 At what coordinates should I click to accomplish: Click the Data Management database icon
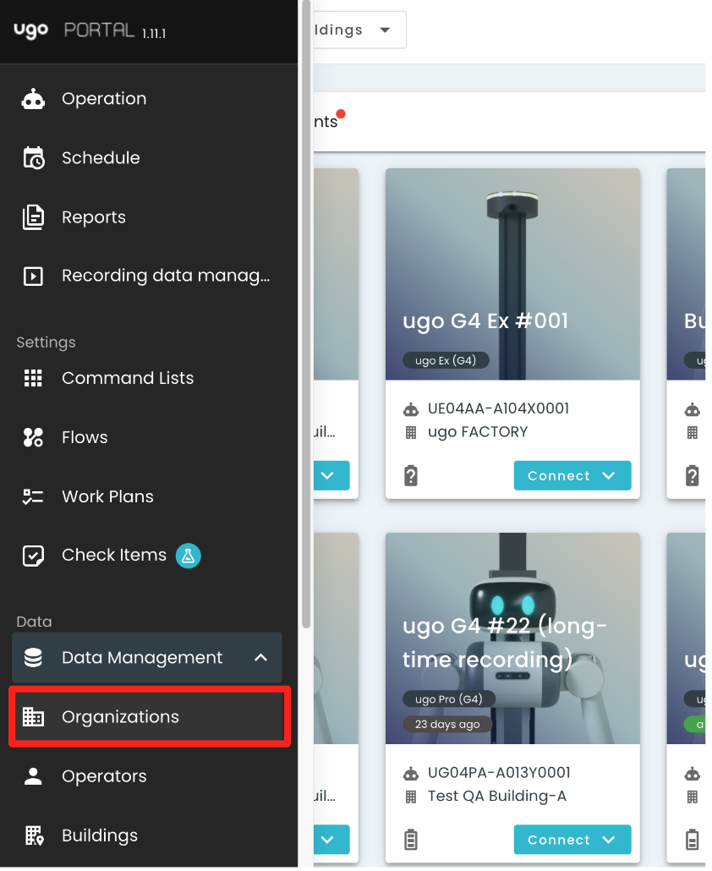click(x=33, y=658)
